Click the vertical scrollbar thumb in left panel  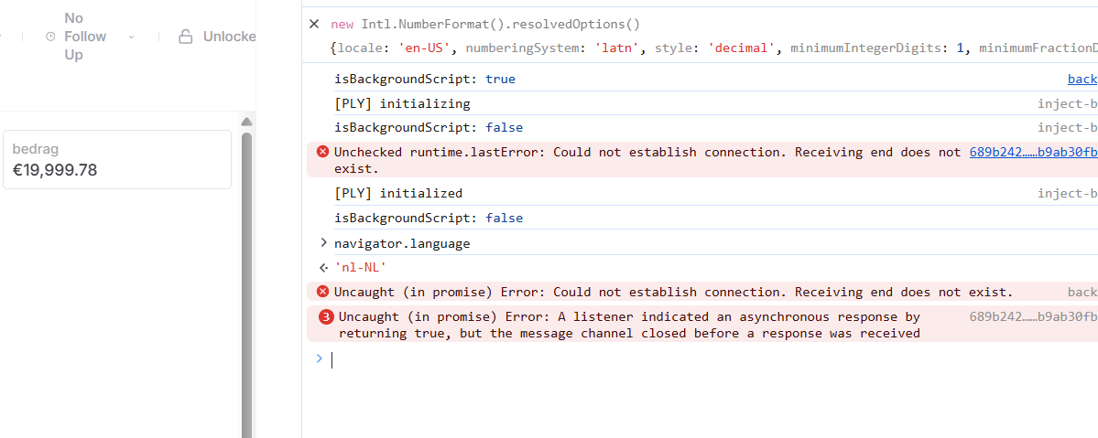[246, 283]
